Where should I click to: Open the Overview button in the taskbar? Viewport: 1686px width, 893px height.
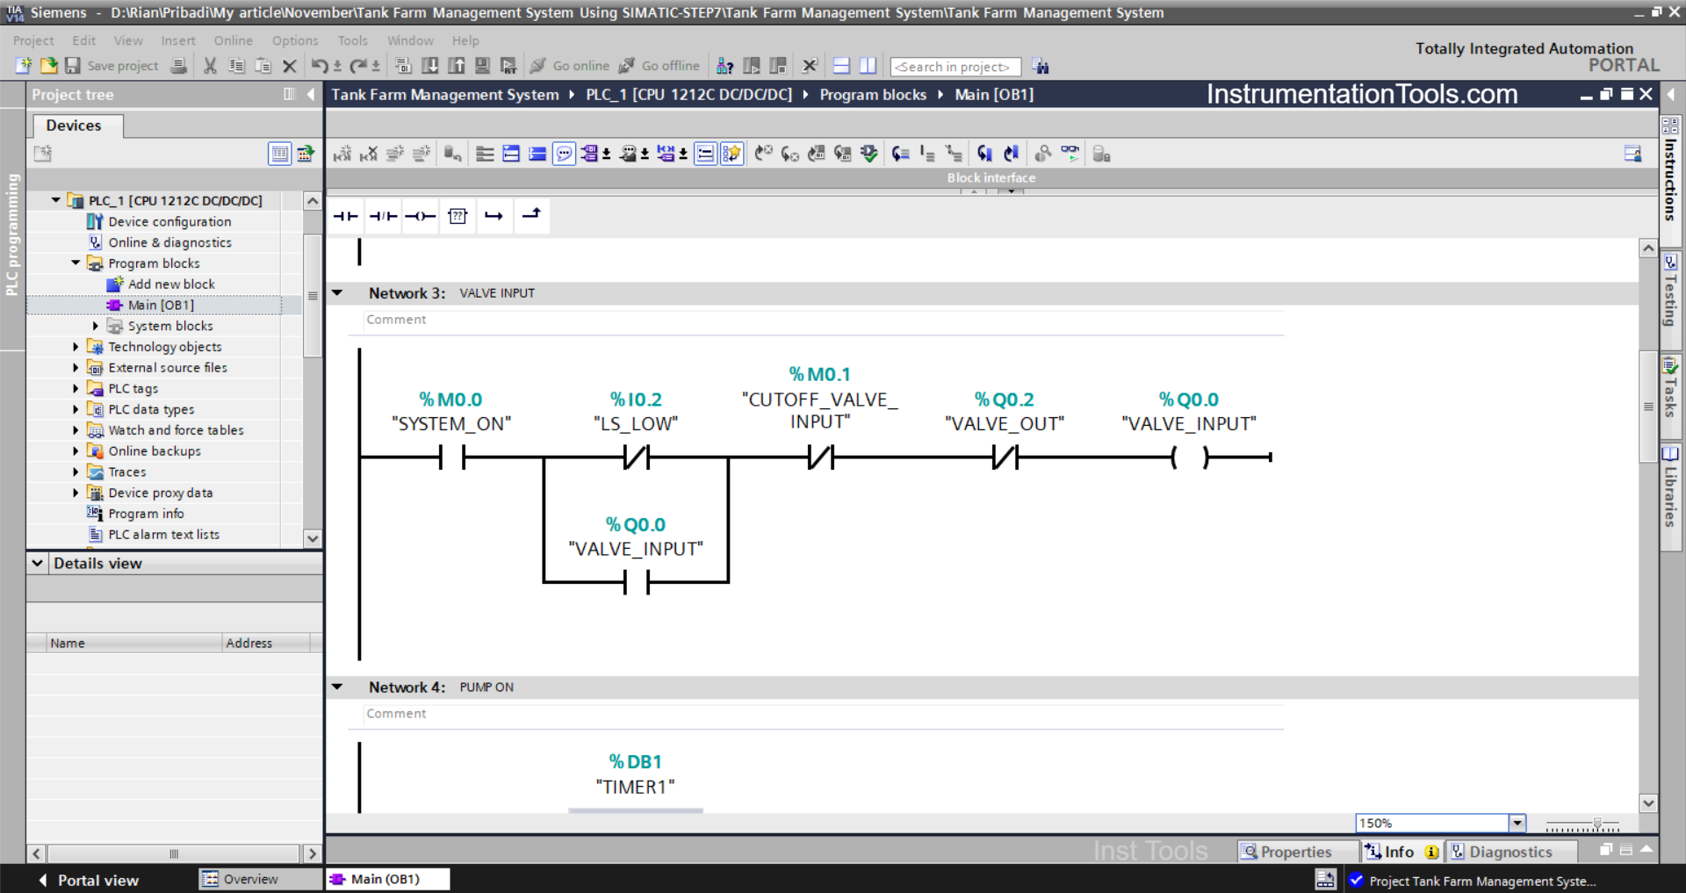[x=240, y=879]
